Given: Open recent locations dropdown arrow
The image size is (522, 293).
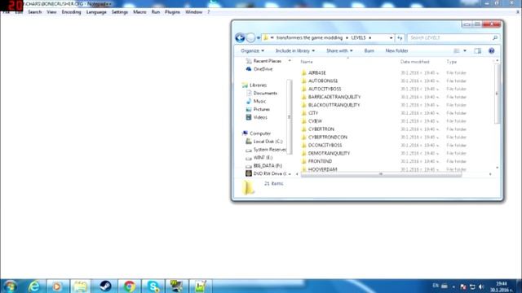Looking at the screenshot, I should [259, 38].
